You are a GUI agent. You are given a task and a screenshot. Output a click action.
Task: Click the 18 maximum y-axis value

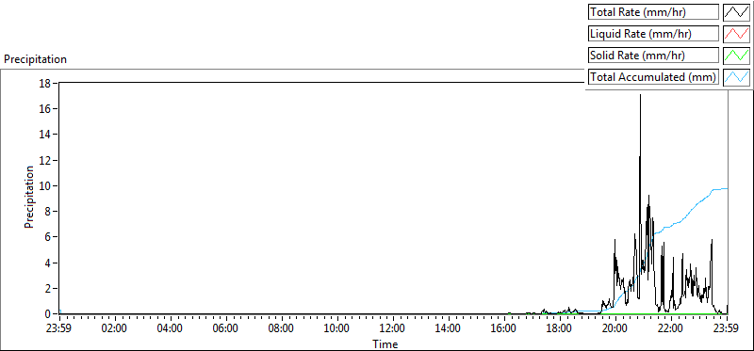click(44, 83)
